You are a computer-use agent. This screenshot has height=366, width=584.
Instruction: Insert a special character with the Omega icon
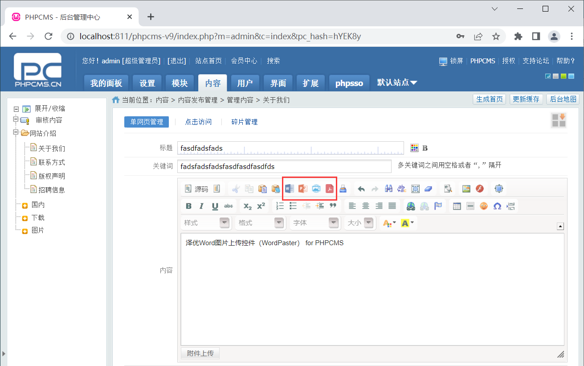click(498, 206)
